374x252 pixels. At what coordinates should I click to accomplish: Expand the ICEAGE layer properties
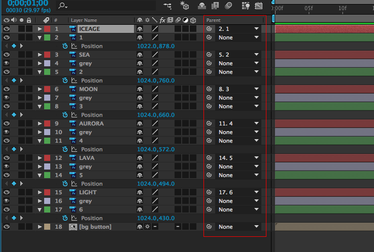click(x=40, y=29)
